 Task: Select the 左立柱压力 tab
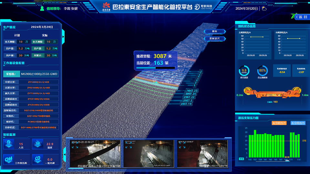279,123
